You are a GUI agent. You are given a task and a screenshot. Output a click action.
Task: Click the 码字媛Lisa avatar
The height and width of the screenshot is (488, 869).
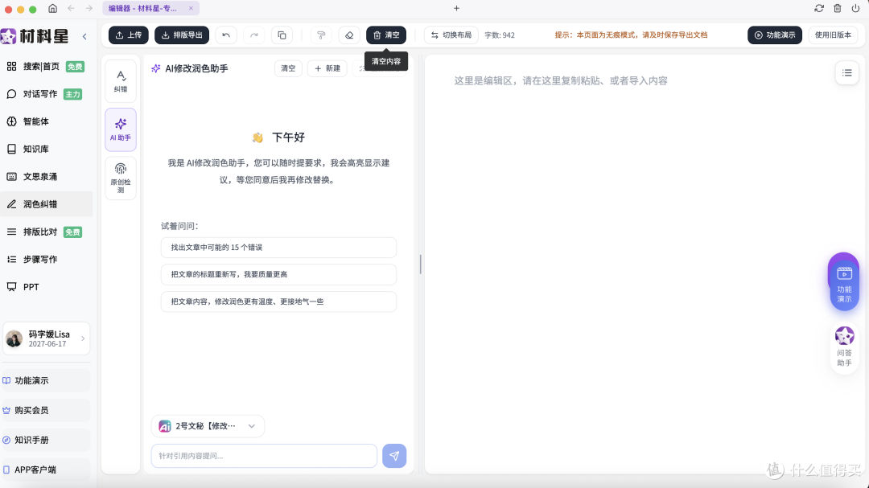coord(14,338)
